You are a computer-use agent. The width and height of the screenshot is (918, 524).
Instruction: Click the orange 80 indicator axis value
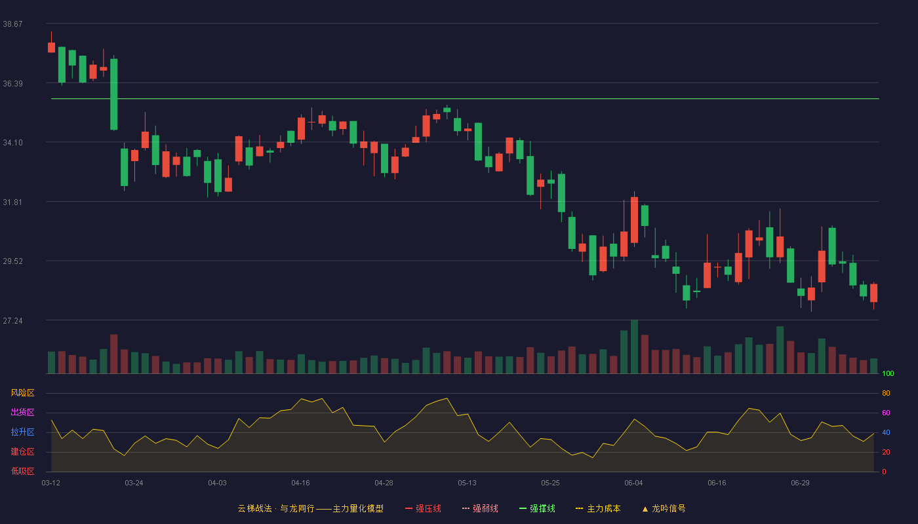click(886, 393)
